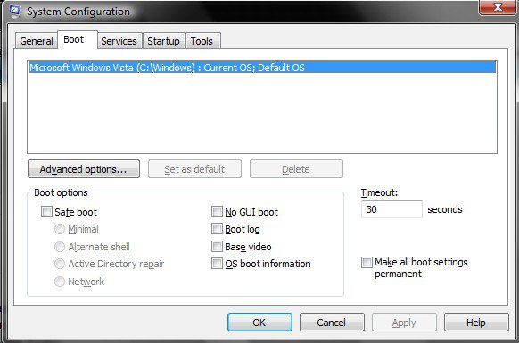This screenshot has width=519, height=343.
Task: Choose the Minimal radio button
Action: point(60,229)
